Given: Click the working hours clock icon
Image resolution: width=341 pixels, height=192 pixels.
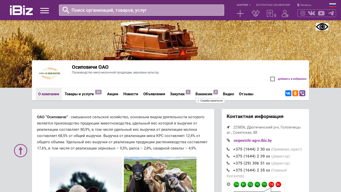Looking at the screenshot, I should tap(228, 184).
